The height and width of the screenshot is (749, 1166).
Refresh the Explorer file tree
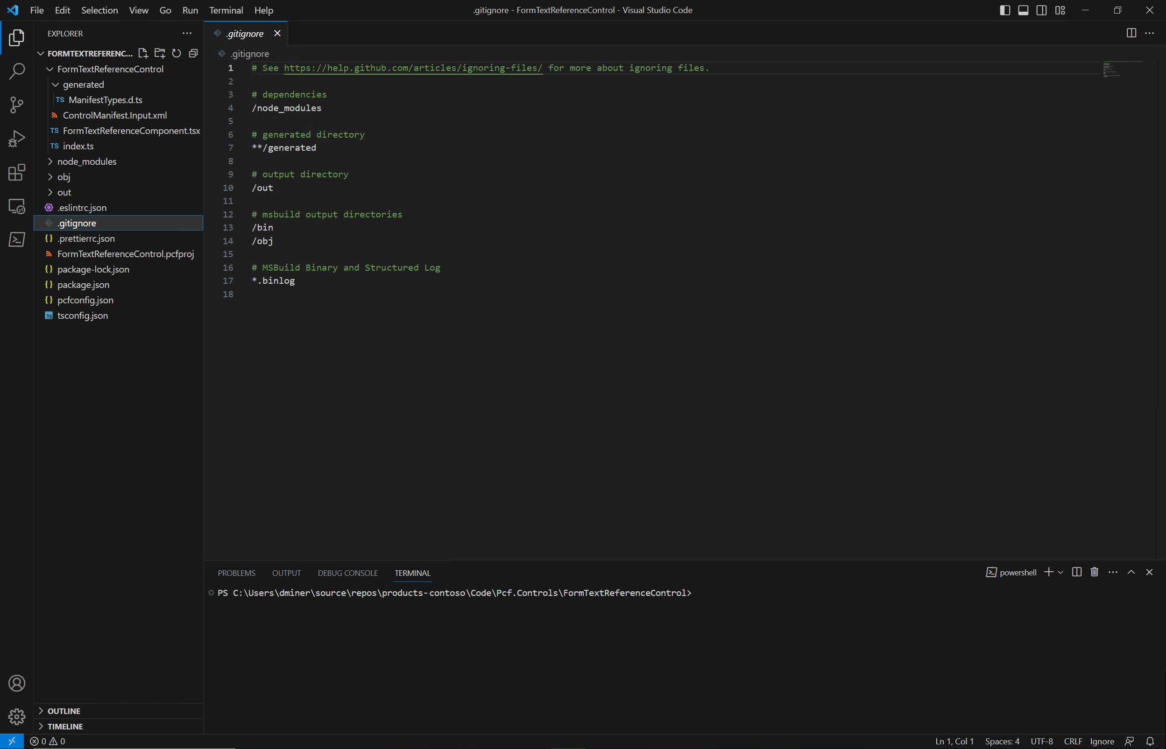pyautogui.click(x=177, y=54)
